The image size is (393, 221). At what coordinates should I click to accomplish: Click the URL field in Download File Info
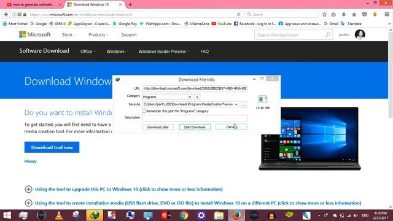195,88
